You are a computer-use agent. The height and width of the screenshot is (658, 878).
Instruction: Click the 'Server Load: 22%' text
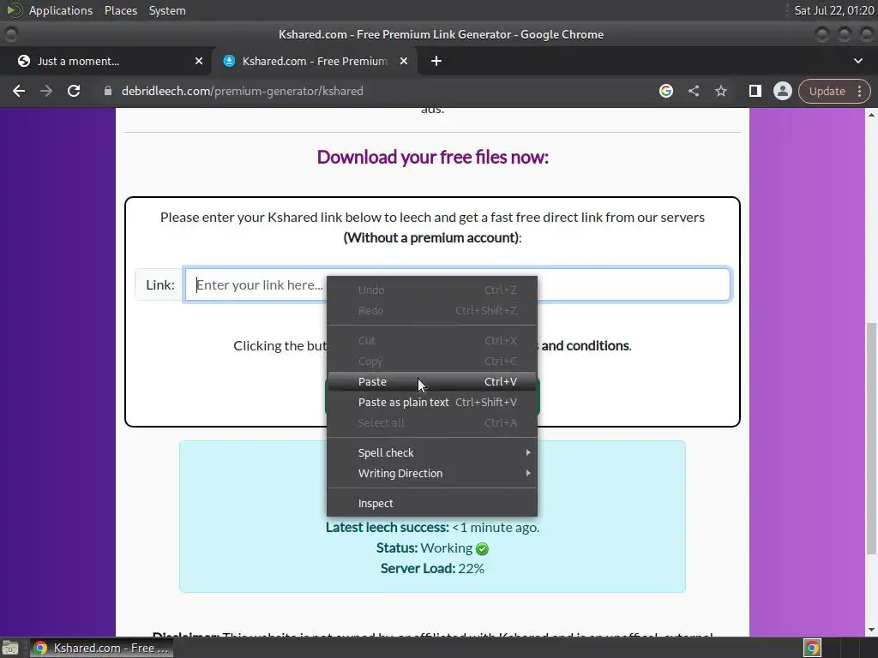tap(432, 569)
